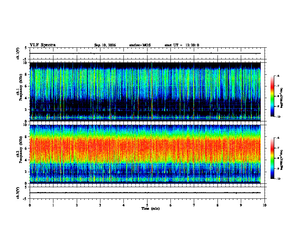Click the ch.1 waveform trace line

(145, 53)
